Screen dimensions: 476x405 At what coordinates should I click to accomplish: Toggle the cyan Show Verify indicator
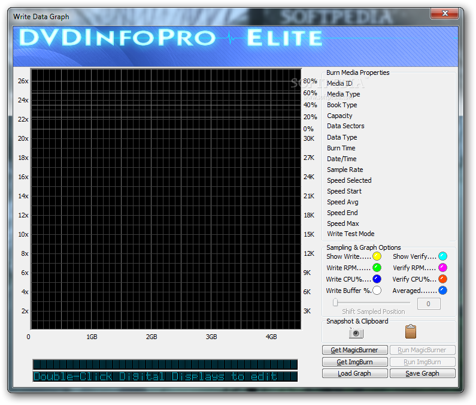[442, 256]
